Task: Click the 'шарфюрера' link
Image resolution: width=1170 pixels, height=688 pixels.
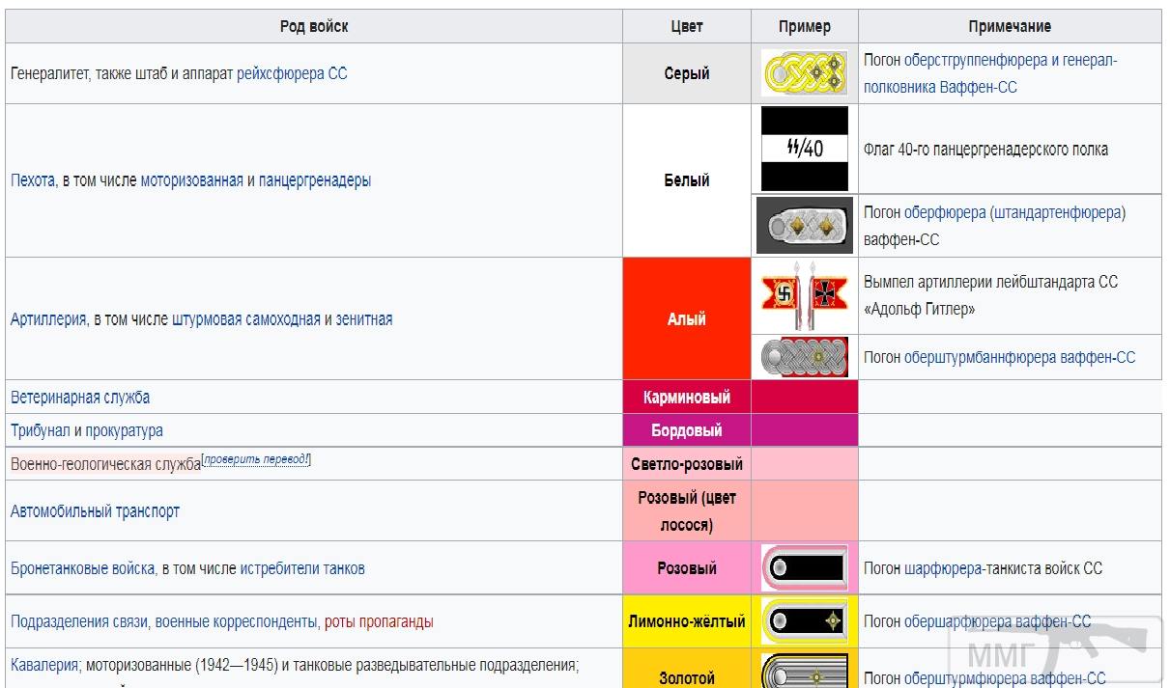Action: tap(941, 568)
